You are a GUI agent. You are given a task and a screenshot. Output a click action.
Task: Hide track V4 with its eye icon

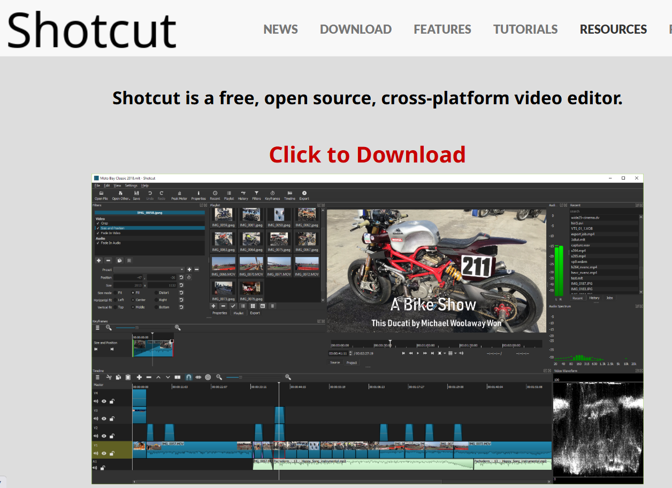[x=104, y=401]
